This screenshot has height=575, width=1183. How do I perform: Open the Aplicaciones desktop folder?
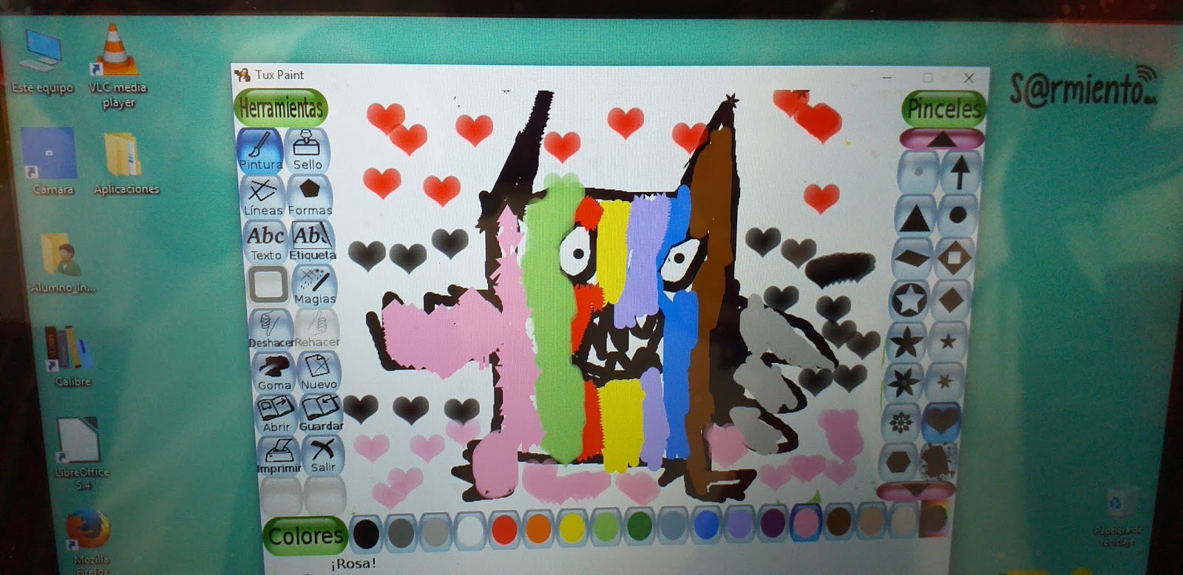[x=126, y=163]
